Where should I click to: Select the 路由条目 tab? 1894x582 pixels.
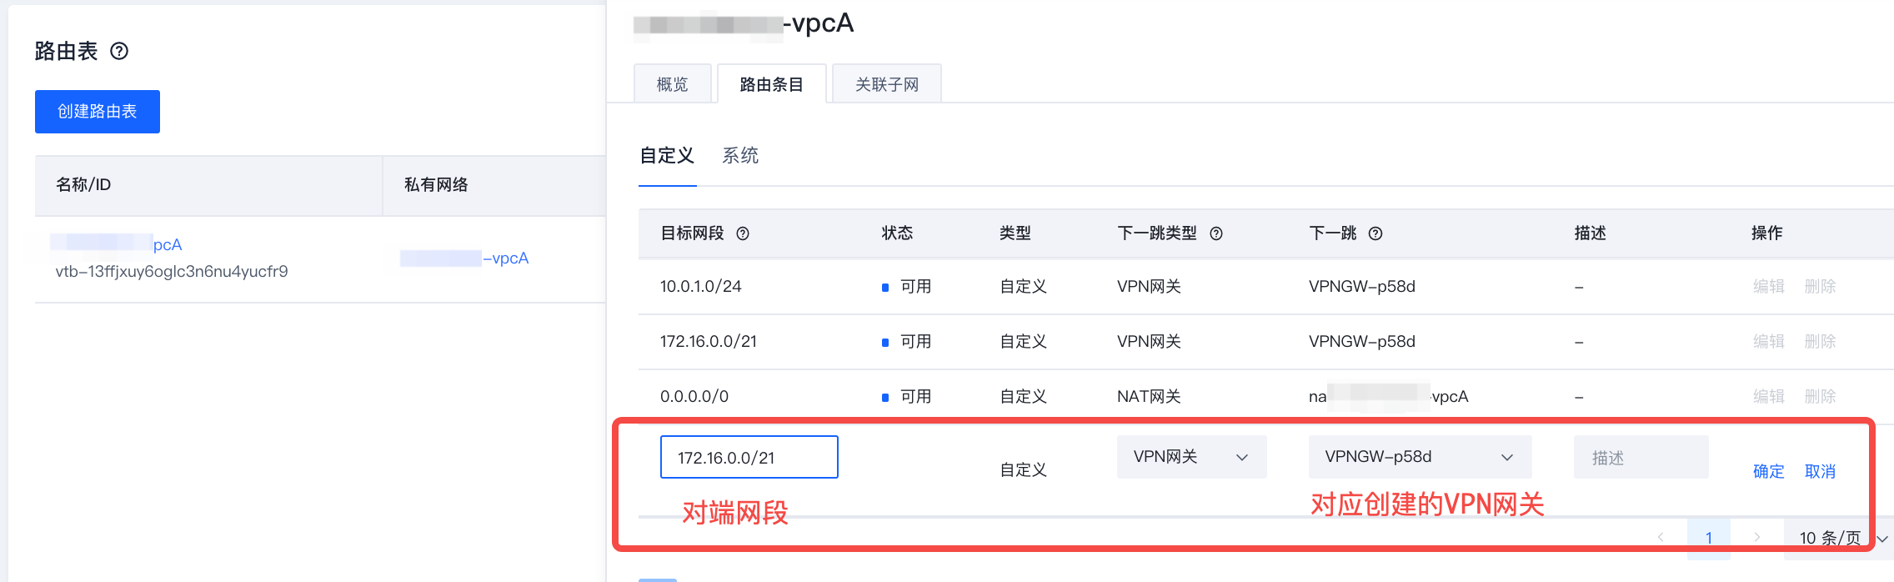click(x=772, y=84)
